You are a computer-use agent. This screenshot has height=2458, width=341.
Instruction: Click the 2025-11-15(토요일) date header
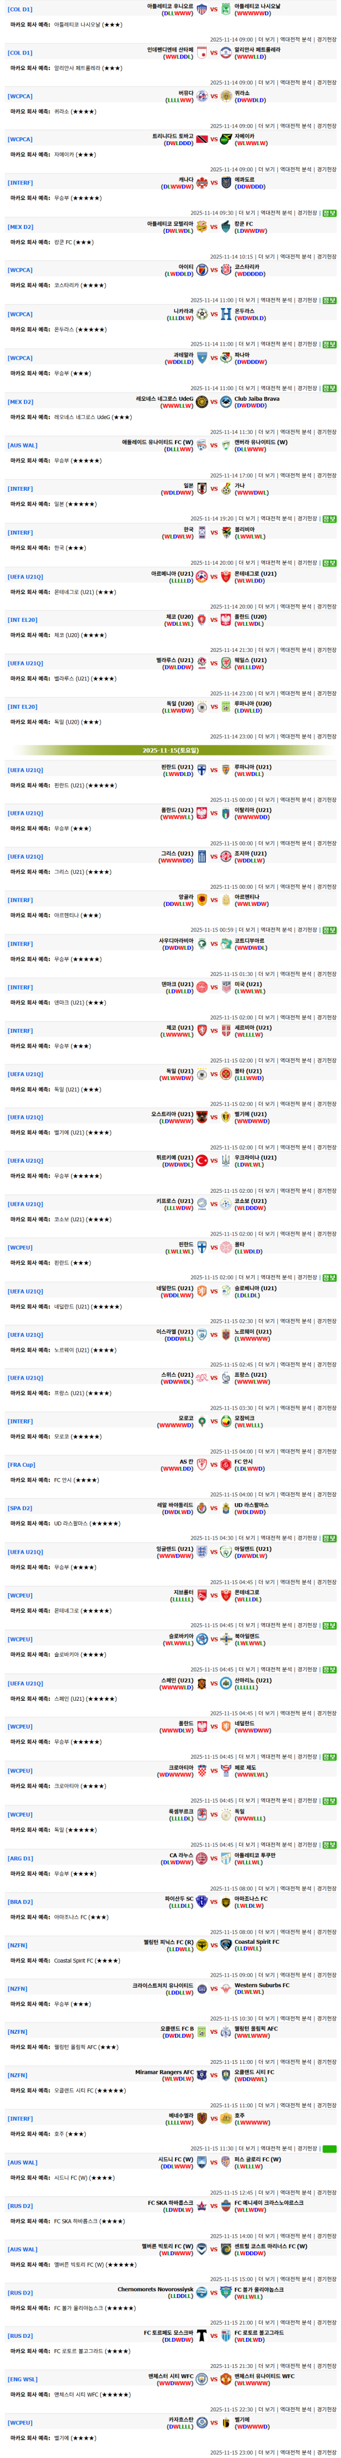point(172,750)
